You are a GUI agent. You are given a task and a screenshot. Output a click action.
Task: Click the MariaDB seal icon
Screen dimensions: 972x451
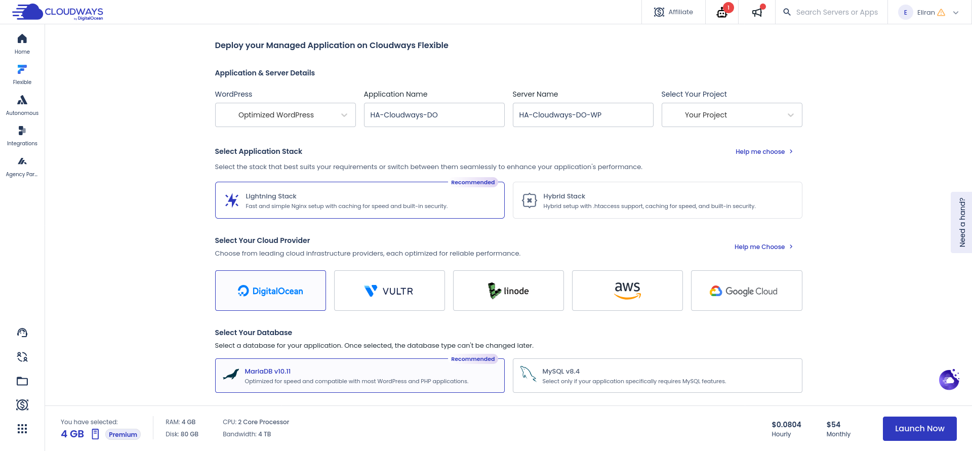click(x=231, y=375)
